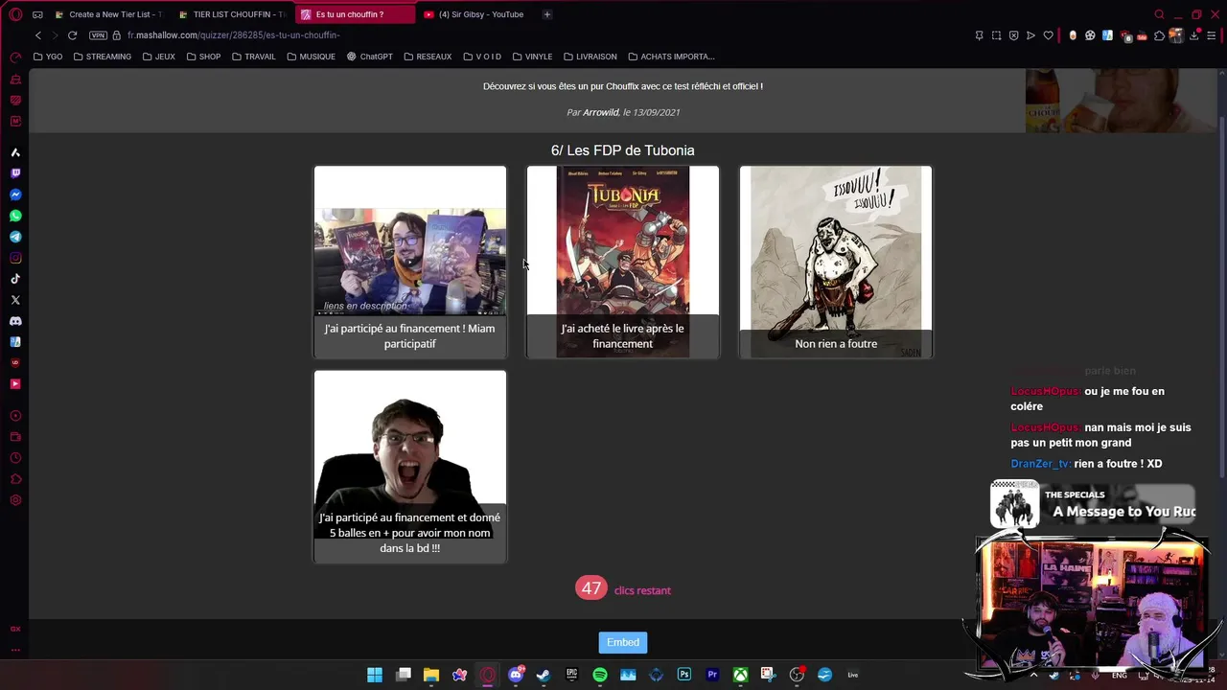Open the extensions puzzle icon
The image size is (1227, 690).
(x=1159, y=35)
